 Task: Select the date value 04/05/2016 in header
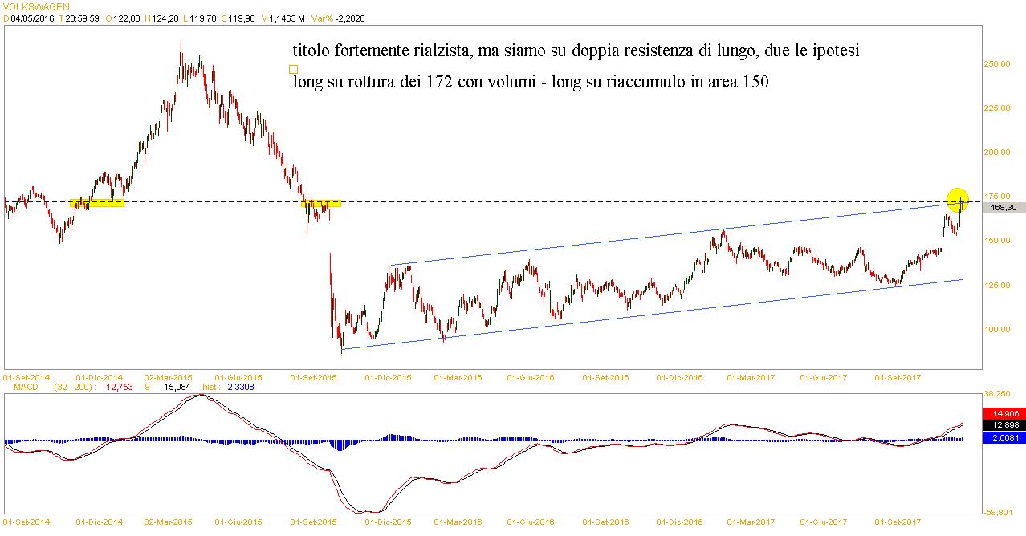tap(31, 18)
